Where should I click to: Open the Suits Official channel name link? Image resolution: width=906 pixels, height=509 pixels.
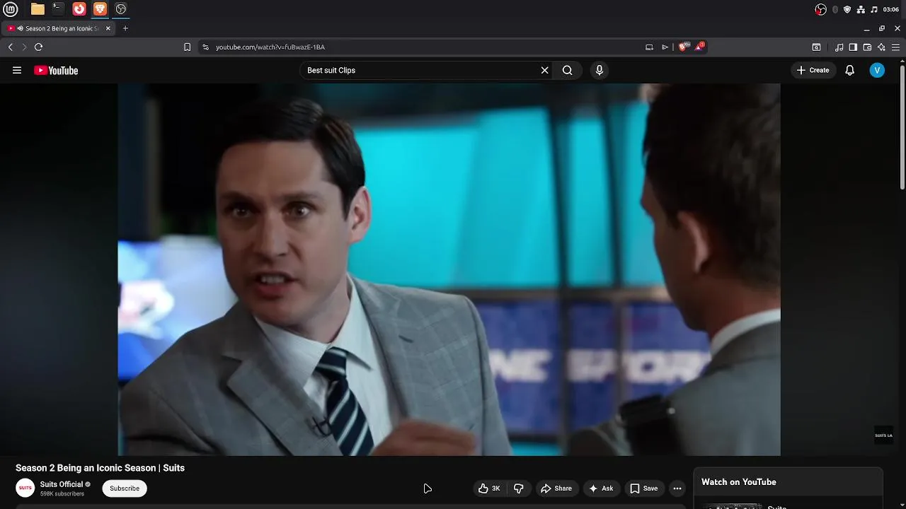pyautogui.click(x=62, y=484)
